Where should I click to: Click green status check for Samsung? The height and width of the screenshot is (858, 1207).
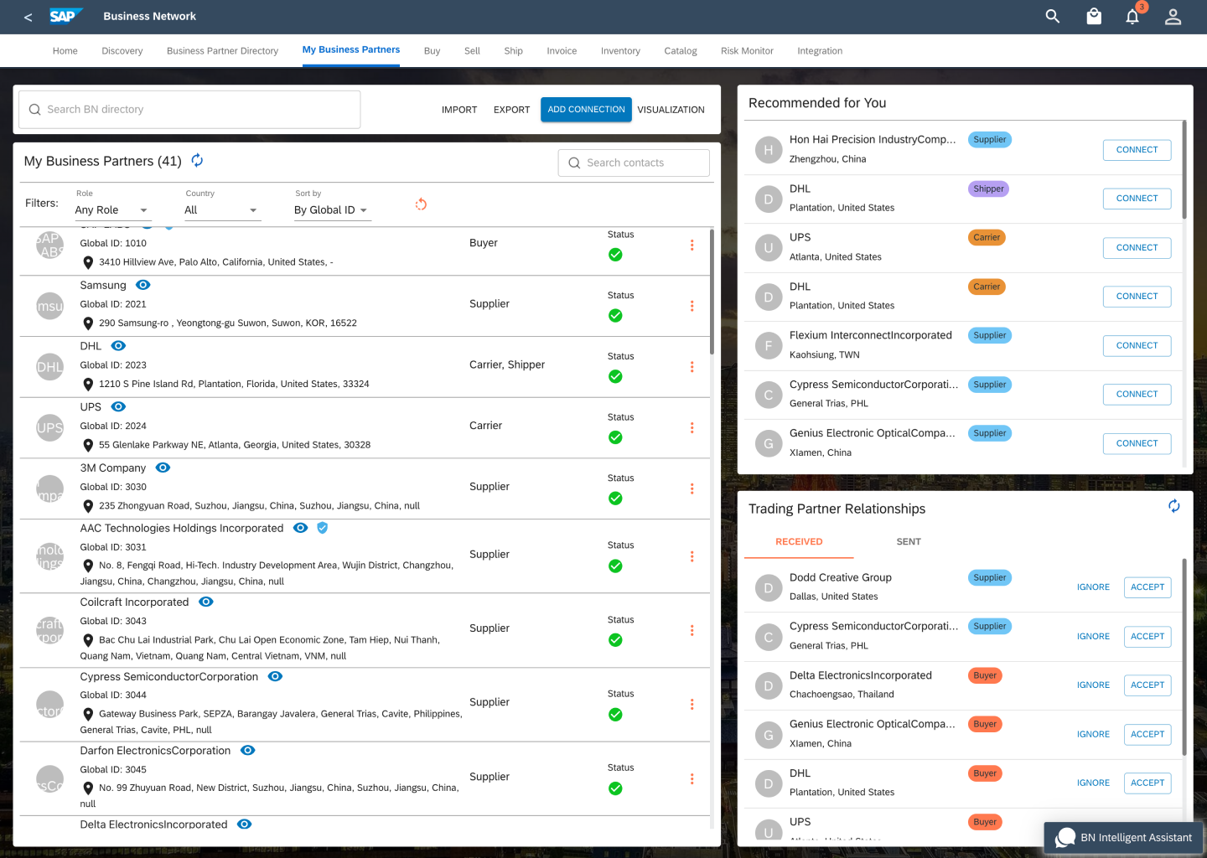(x=615, y=316)
